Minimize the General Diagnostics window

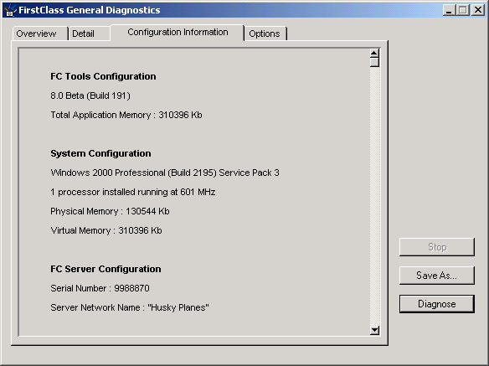tap(449, 10)
